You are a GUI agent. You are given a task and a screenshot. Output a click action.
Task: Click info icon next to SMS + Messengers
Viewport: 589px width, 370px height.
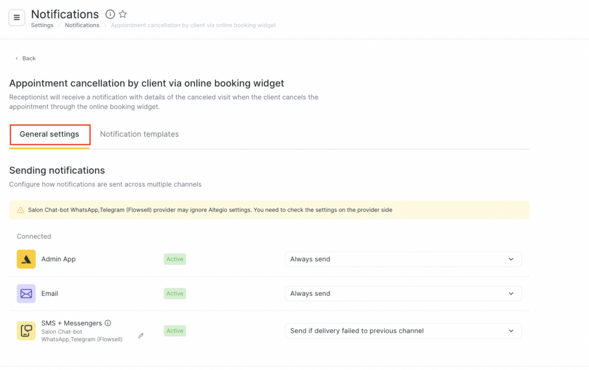(x=108, y=323)
